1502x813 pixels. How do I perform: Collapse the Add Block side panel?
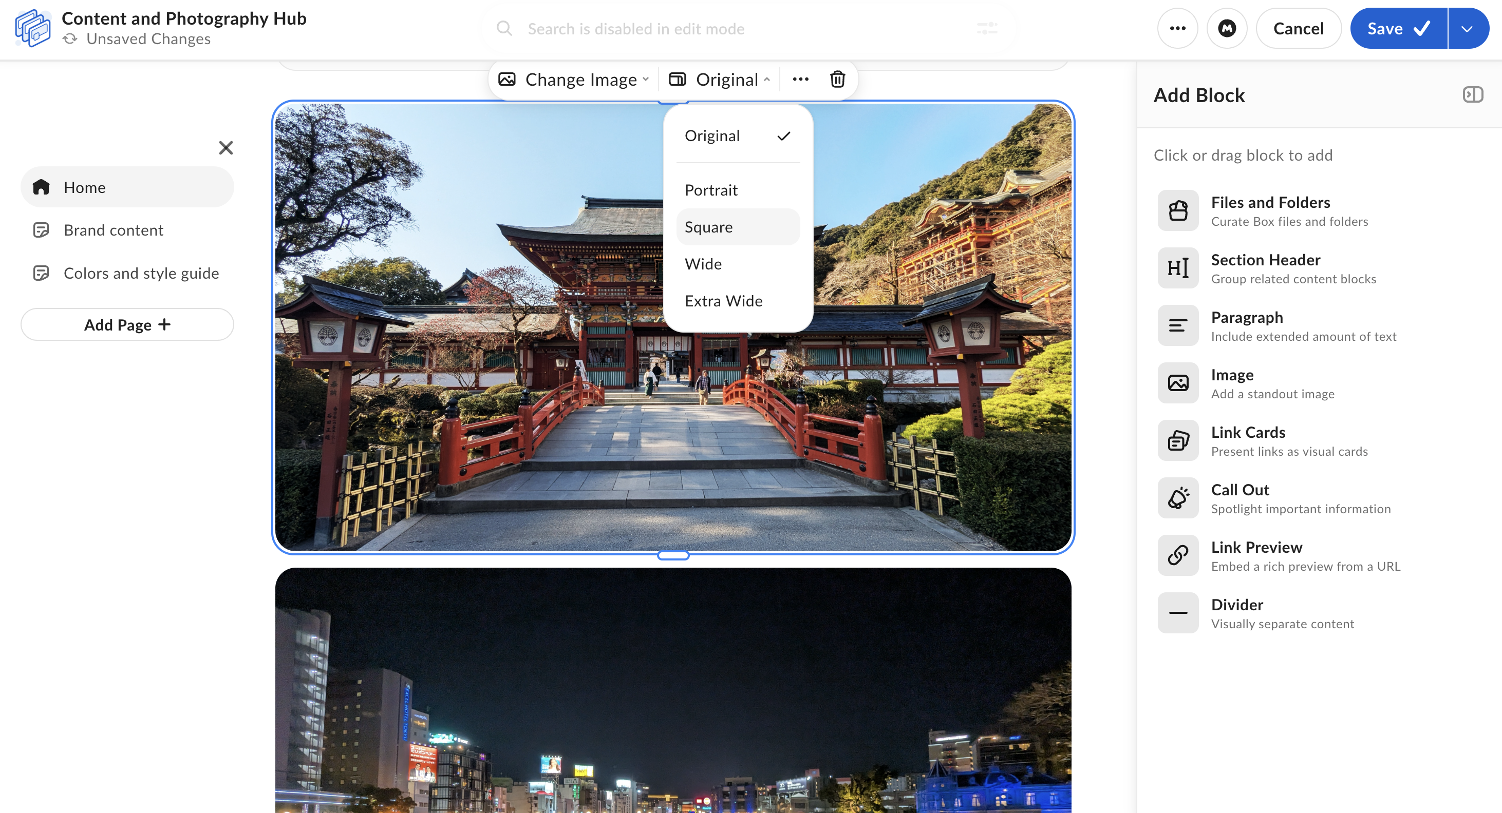[1473, 94]
